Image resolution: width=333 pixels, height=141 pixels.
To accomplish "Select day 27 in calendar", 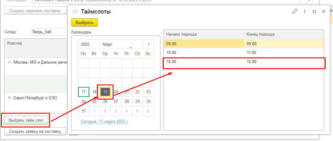I will [x=116, y=101].
